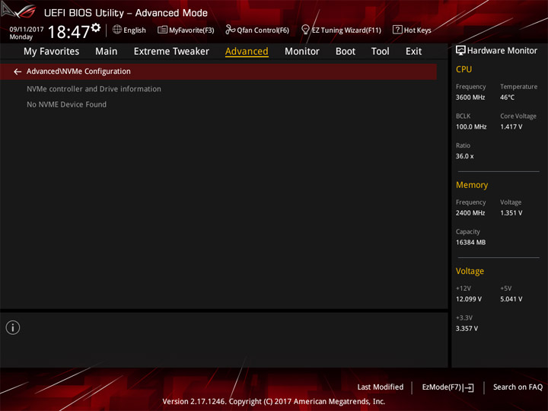Go to the Monitor tab
The height and width of the screenshot is (411, 548).
tap(302, 52)
